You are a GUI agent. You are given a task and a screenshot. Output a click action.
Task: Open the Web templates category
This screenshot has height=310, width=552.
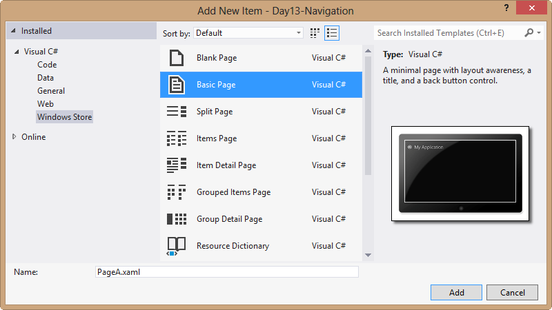tap(46, 103)
